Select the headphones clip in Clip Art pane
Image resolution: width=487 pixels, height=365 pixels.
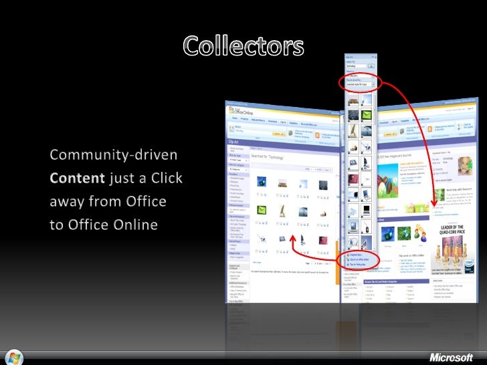353,243
